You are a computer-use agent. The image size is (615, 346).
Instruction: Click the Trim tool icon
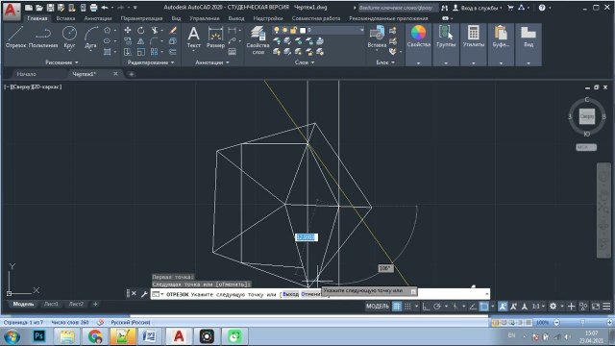155,30
